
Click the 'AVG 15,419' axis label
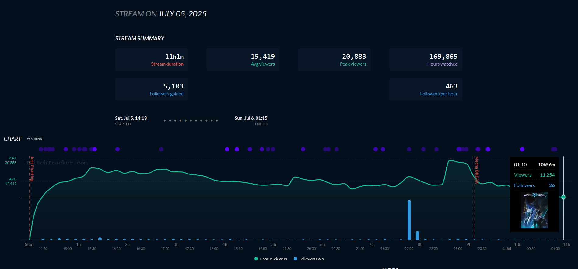point(11,181)
